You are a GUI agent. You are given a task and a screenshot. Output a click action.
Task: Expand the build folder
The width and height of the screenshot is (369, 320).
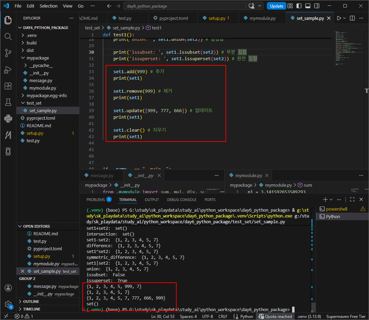[x=48, y=43]
